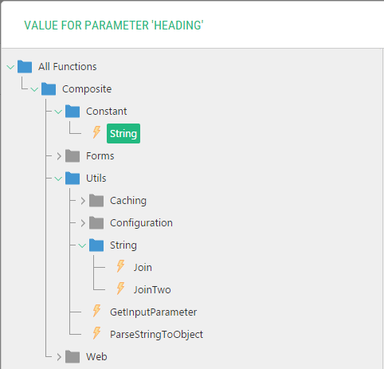The height and width of the screenshot is (369, 384).
Task: Select the highlighted String function item
Action: coord(123,133)
